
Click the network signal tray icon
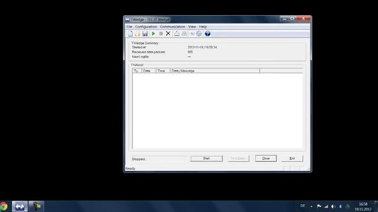(326, 206)
